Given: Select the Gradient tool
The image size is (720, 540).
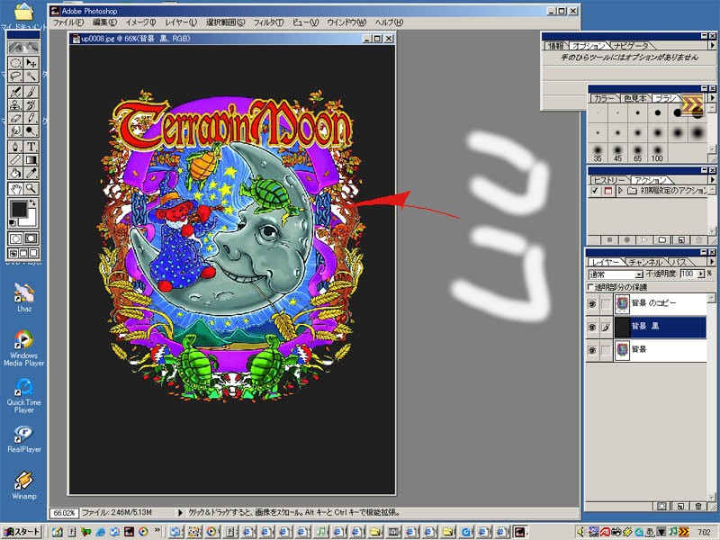Looking at the screenshot, I should [x=31, y=160].
